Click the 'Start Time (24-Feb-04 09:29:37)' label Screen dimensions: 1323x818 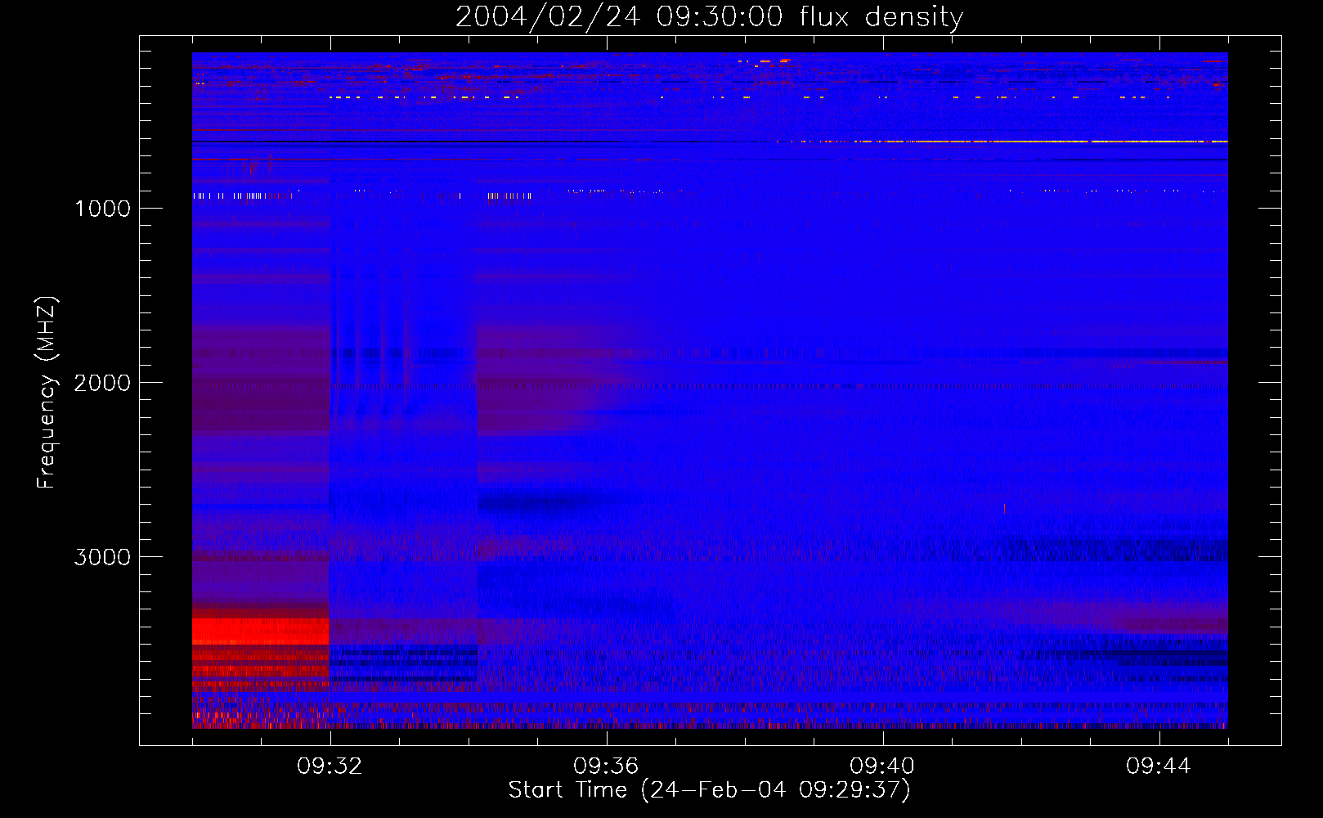tap(709, 790)
